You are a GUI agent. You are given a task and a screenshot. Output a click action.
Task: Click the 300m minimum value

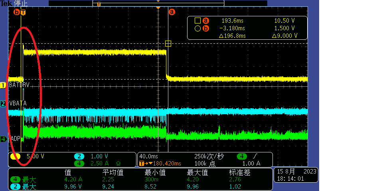click(151, 179)
